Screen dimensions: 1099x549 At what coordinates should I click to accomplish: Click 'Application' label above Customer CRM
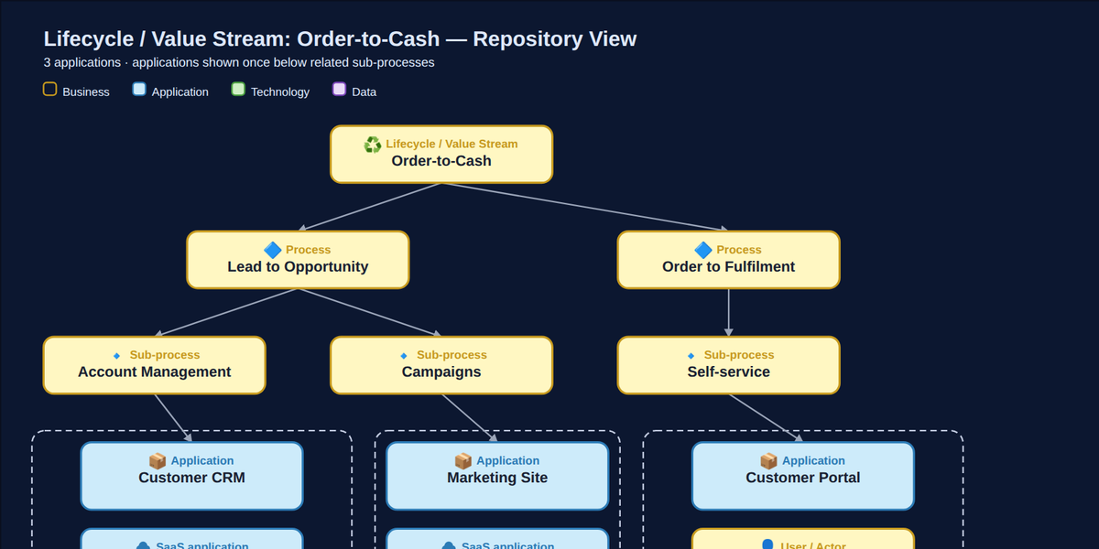[x=202, y=461]
